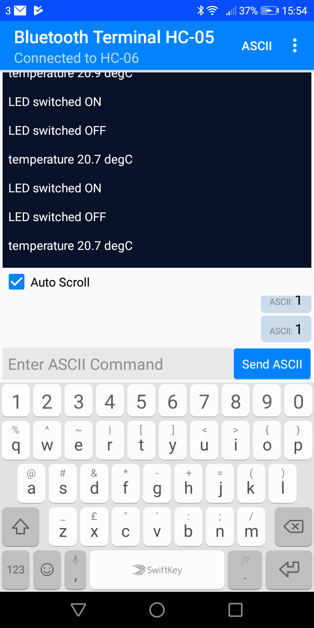Screen dimensions: 314x628
Task: Select the last temperature 20.7 degC line
Action: point(70,246)
